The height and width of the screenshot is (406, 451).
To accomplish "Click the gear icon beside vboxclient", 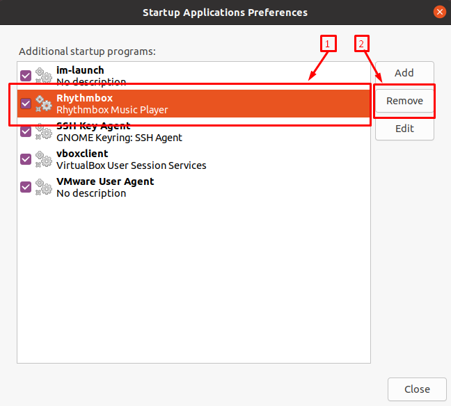I will (44, 159).
